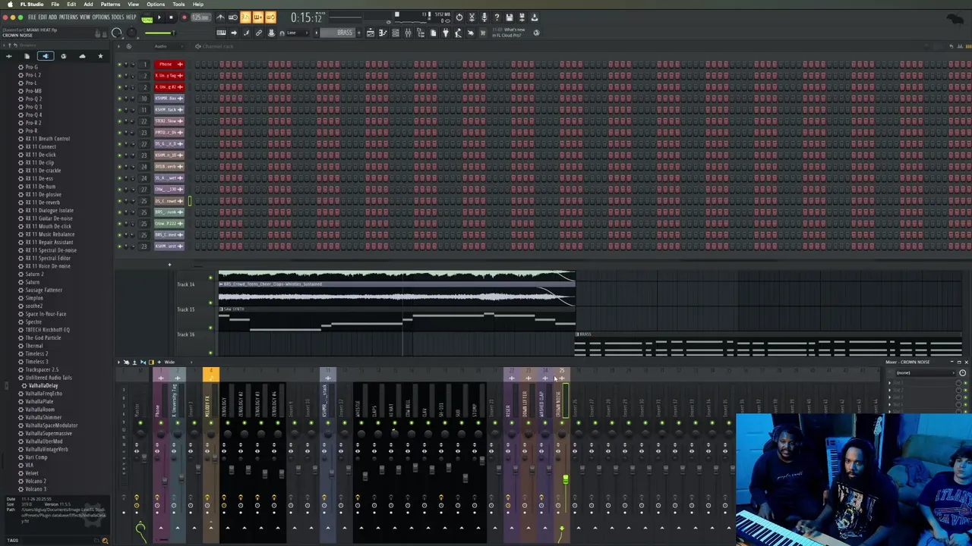Select the STCR2..Slow channel button
The width and height of the screenshot is (972, 546).
pyautogui.click(x=169, y=121)
